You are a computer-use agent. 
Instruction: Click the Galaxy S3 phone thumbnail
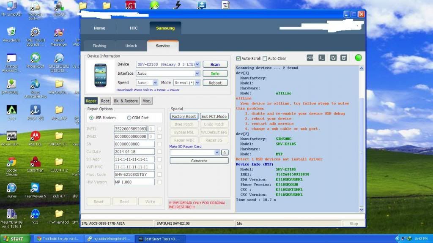pos(100,75)
